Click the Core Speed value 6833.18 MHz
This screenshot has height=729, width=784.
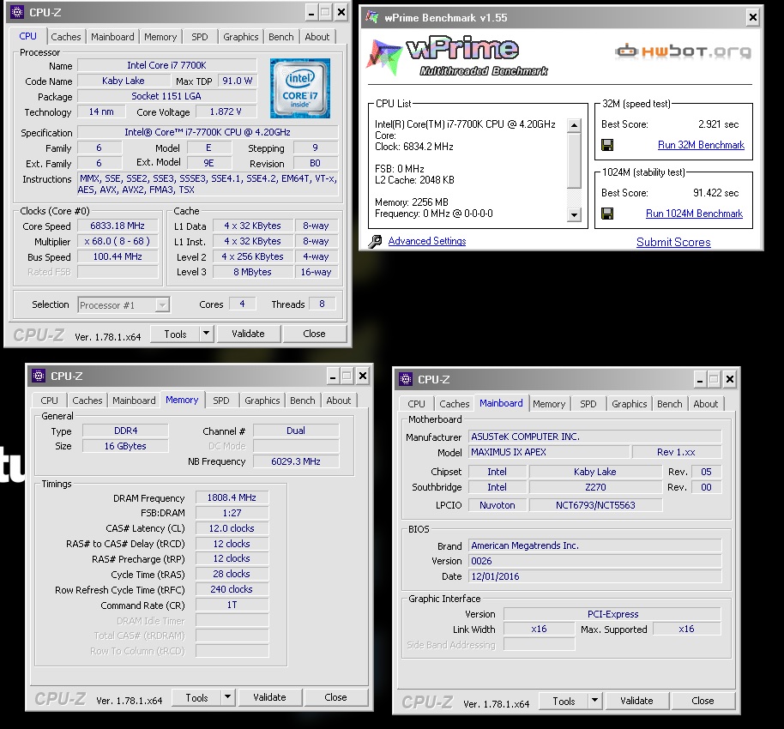pyautogui.click(x=118, y=226)
